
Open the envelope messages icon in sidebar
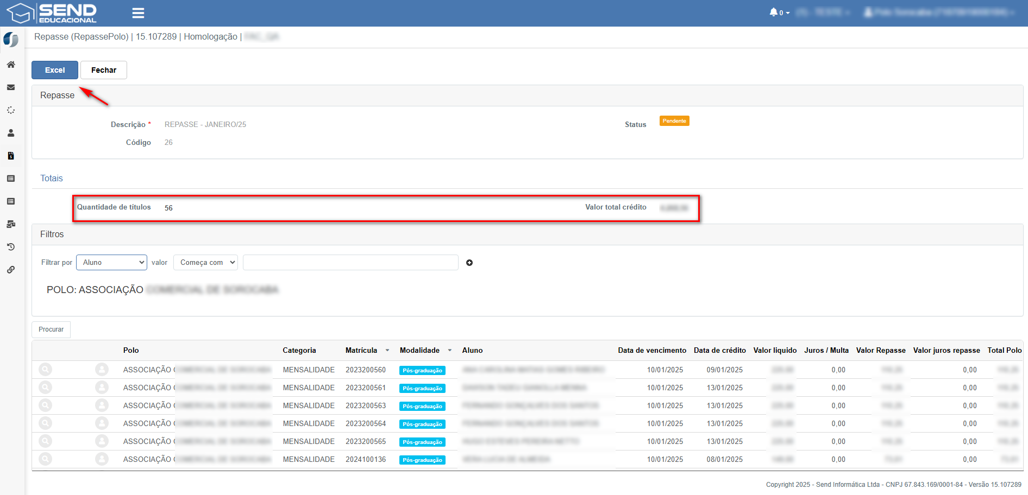click(x=11, y=87)
